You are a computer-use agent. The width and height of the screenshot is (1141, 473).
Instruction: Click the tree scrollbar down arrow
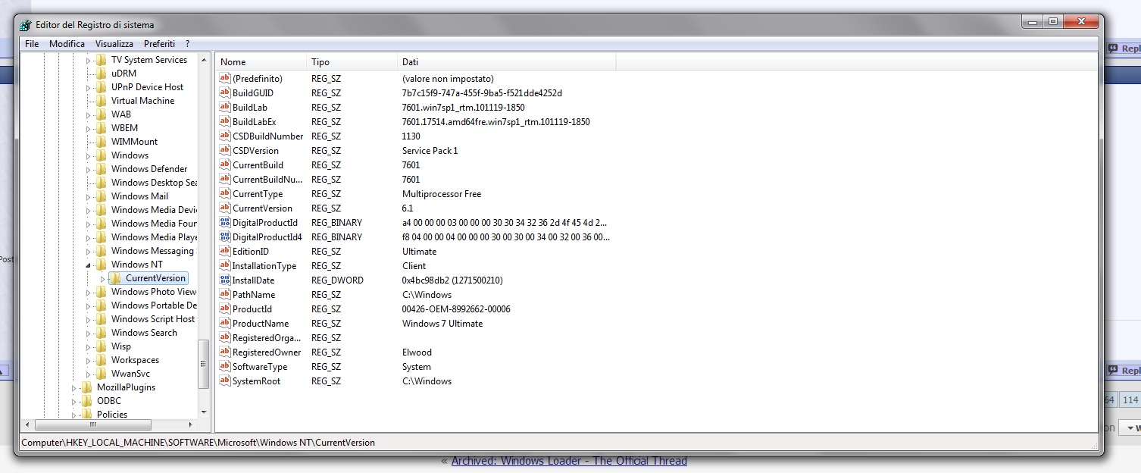coord(203,412)
